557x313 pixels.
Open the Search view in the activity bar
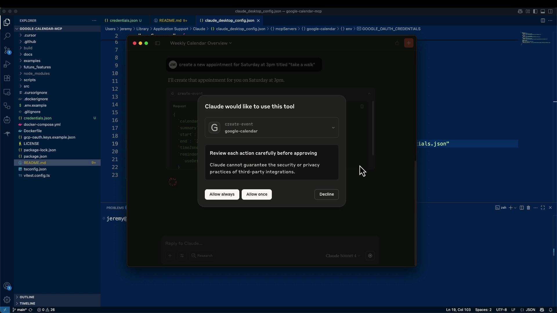(x=7, y=36)
